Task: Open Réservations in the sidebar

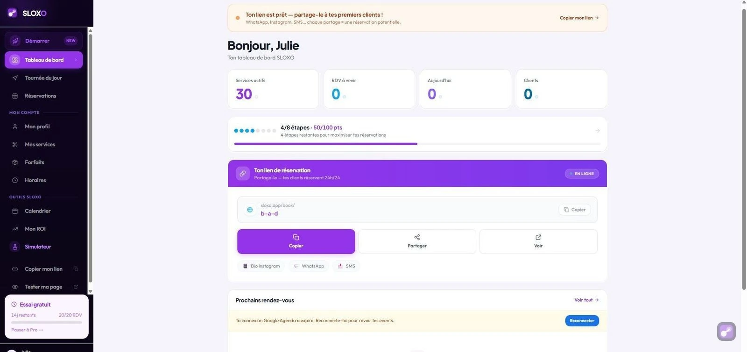Action: coord(44,96)
